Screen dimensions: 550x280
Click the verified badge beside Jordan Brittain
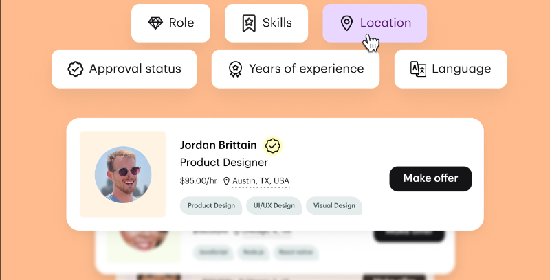click(273, 145)
